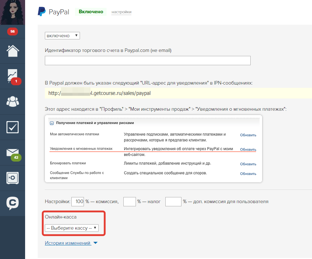Click Обновить for Уведомления о мгновенных платежах
This screenshot has height=259, width=312.
(x=248, y=149)
